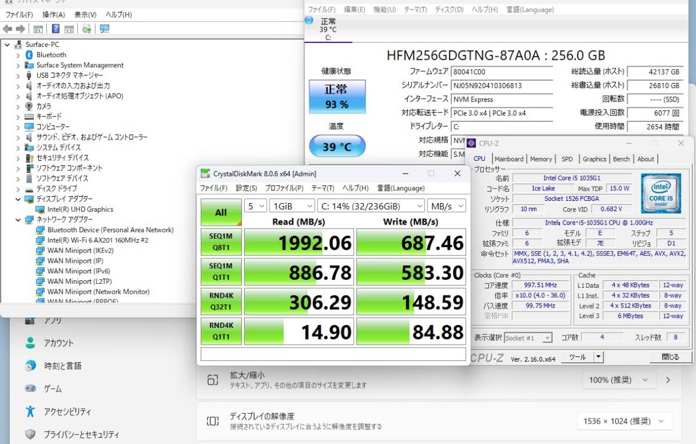Run the SEQ1M Q8T1 test in CrystalDiskMark
Viewport: 696px width, 444px height.
click(220, 242)
